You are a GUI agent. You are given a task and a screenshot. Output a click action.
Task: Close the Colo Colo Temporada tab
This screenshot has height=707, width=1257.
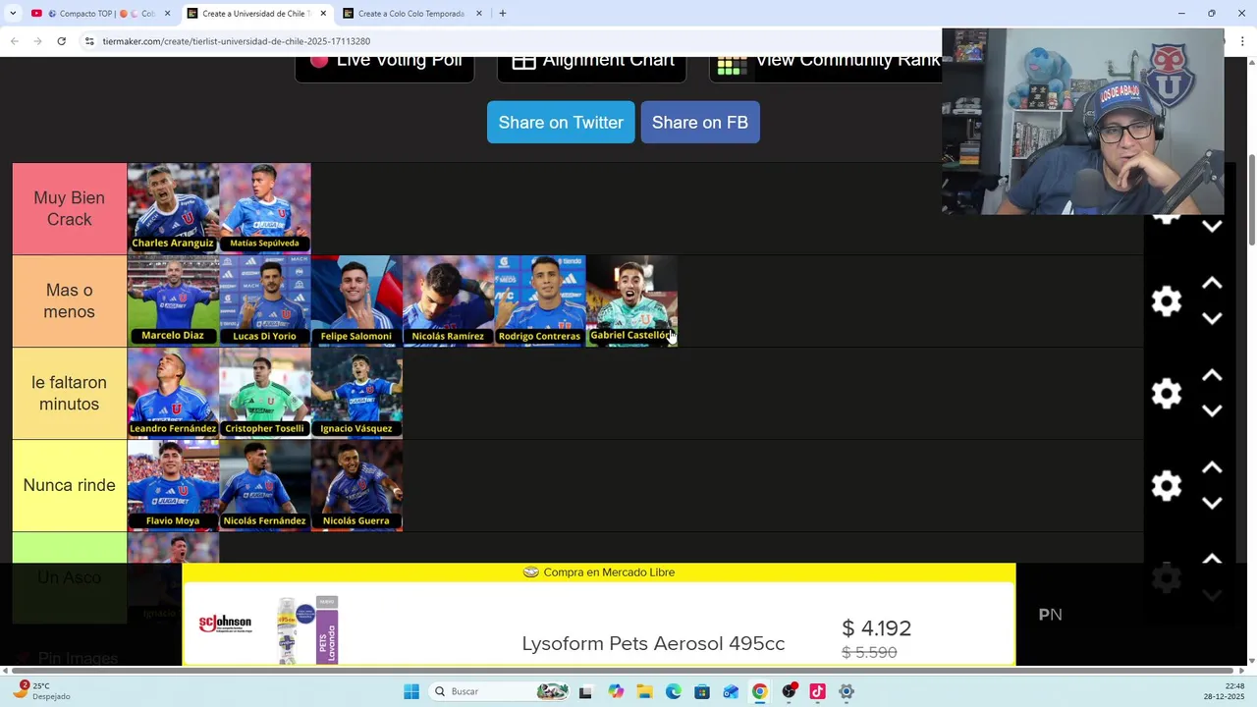tap(479, 14)
